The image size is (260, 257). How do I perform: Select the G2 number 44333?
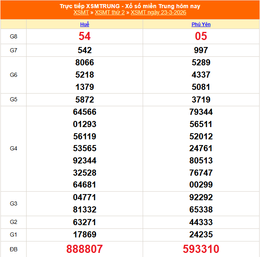pyautogui.click(x=201, y=222)
